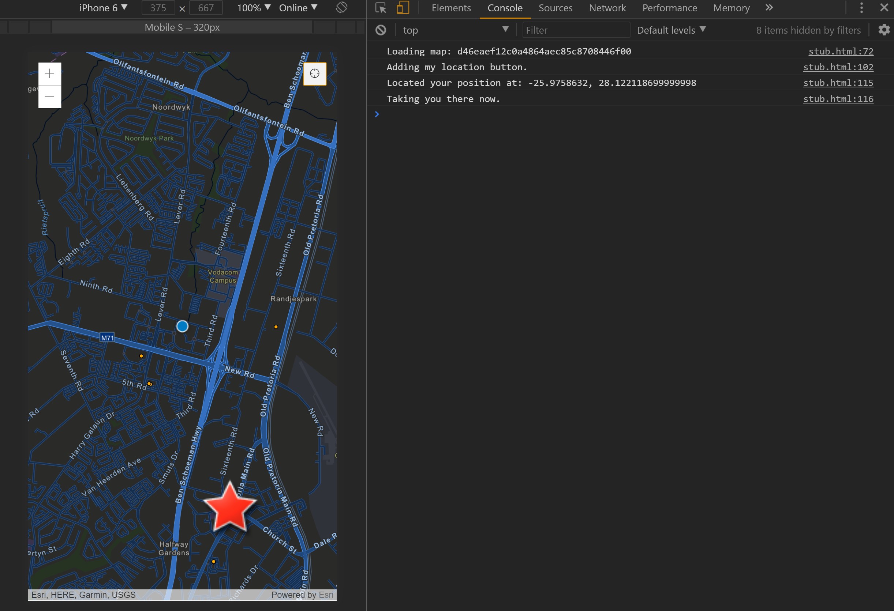This screenshot has width=894, height=611.
Task: Open the iPhone 6 device dropdown
Action: coord(103,8)
